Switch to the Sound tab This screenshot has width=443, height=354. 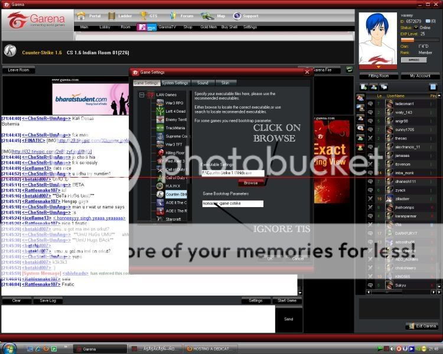pyautogui.click(x=203, y=83)
